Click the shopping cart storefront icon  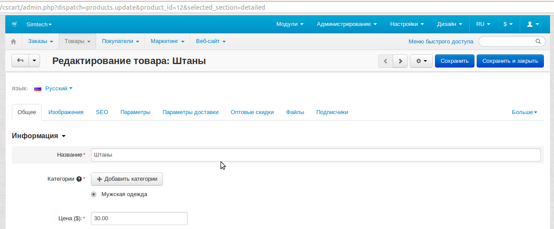point(14,24)
